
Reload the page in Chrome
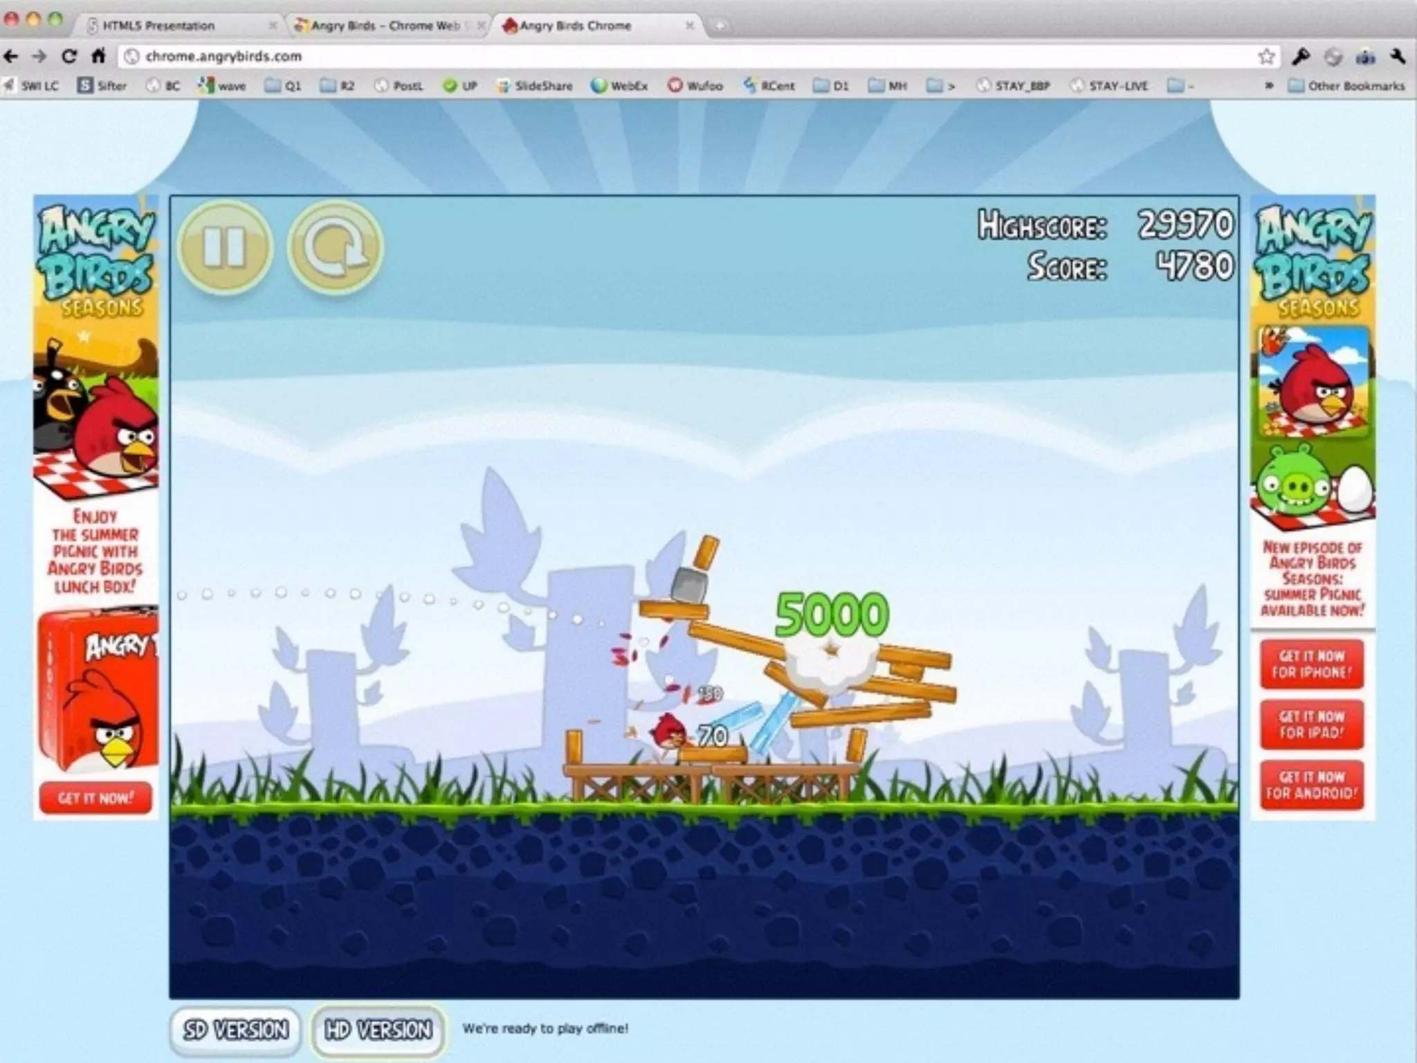(x=68, y=56)
